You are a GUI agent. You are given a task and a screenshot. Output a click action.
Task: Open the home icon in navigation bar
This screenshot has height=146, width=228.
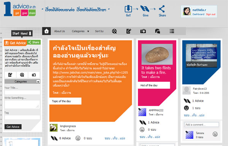(46, 31)
